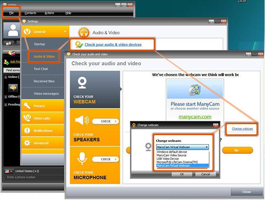The image size is (265, 200).
Task: Open the Contacts menu
Action: click(x=30, y=13)
